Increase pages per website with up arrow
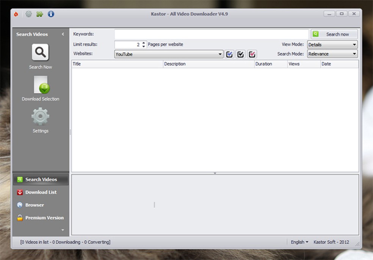373x260 pixels. pos(143,43)
